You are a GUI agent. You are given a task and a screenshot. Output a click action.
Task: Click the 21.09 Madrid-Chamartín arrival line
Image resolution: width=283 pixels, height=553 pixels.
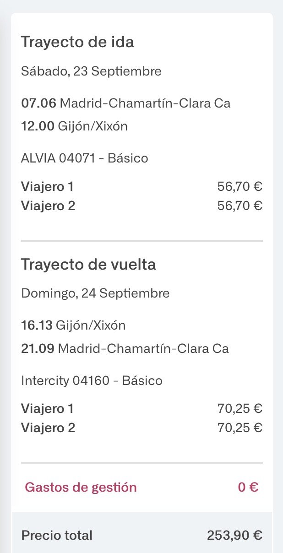coord(125,349)
